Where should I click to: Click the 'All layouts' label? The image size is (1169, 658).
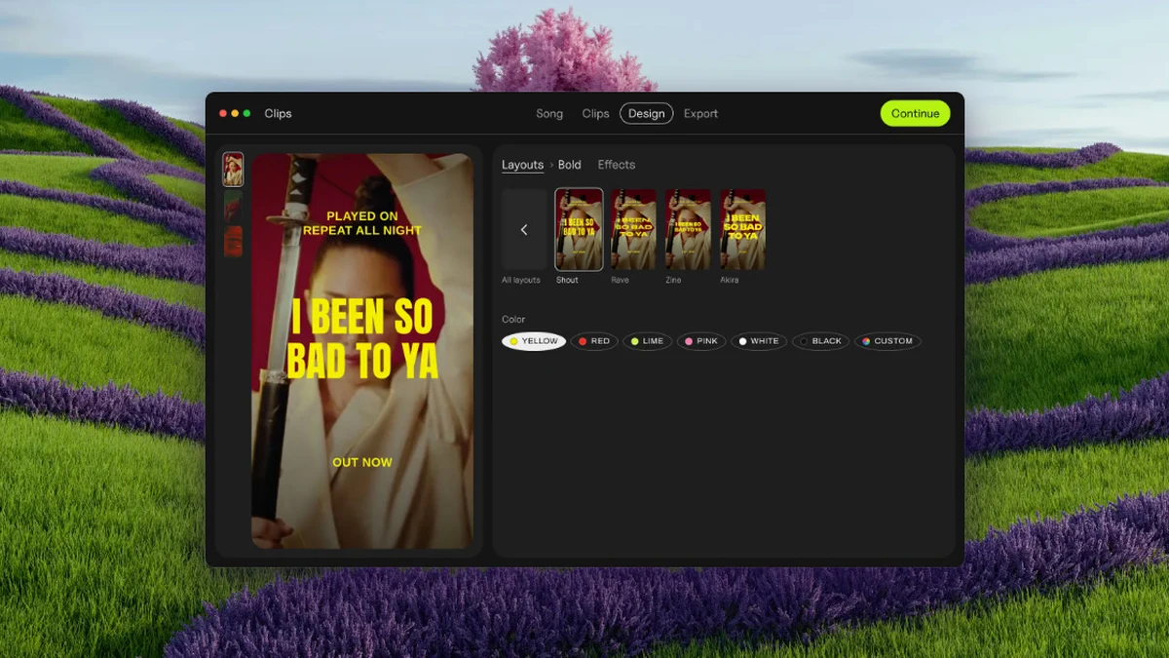point(520,280)
